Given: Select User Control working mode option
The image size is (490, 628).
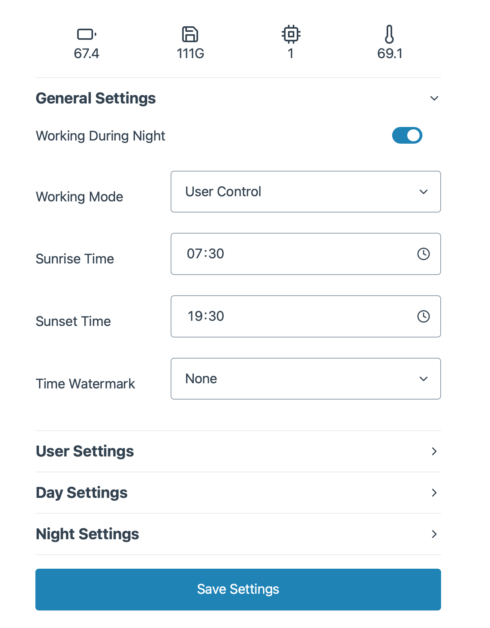Looking at the screenshot, I should point(305,191).
